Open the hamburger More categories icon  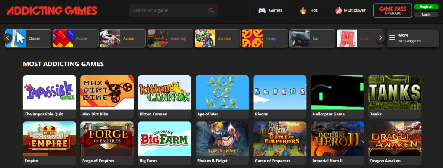click(392, 38)
